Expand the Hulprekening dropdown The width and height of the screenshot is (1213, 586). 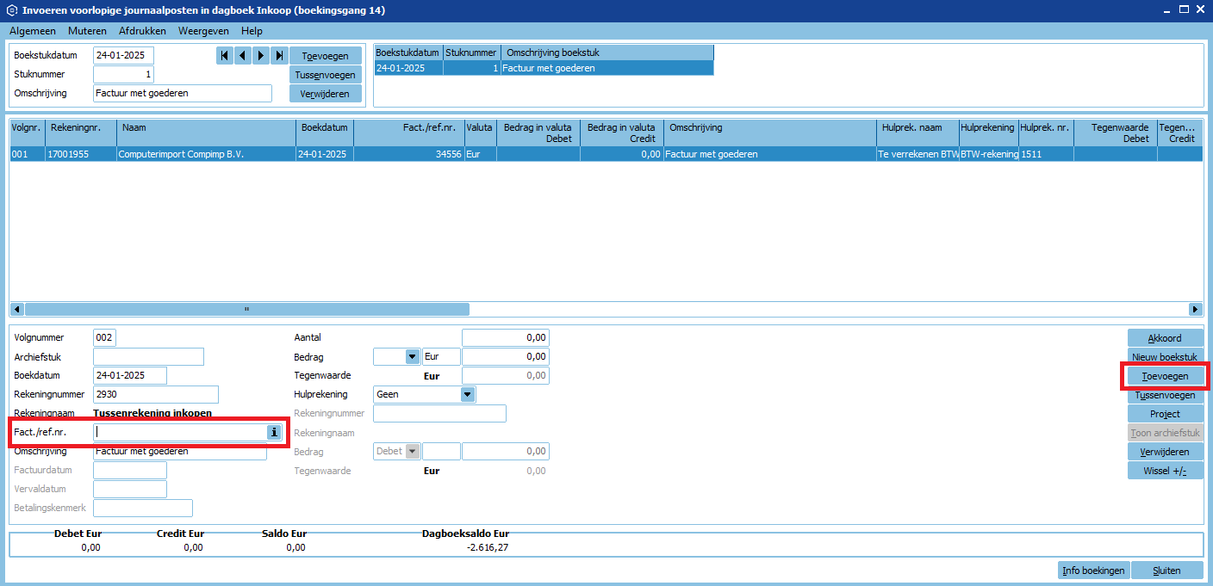click(x=468, y=394)
